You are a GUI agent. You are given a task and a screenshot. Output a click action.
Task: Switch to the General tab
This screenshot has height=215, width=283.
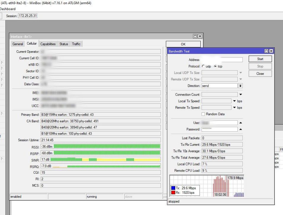[18, 44]
